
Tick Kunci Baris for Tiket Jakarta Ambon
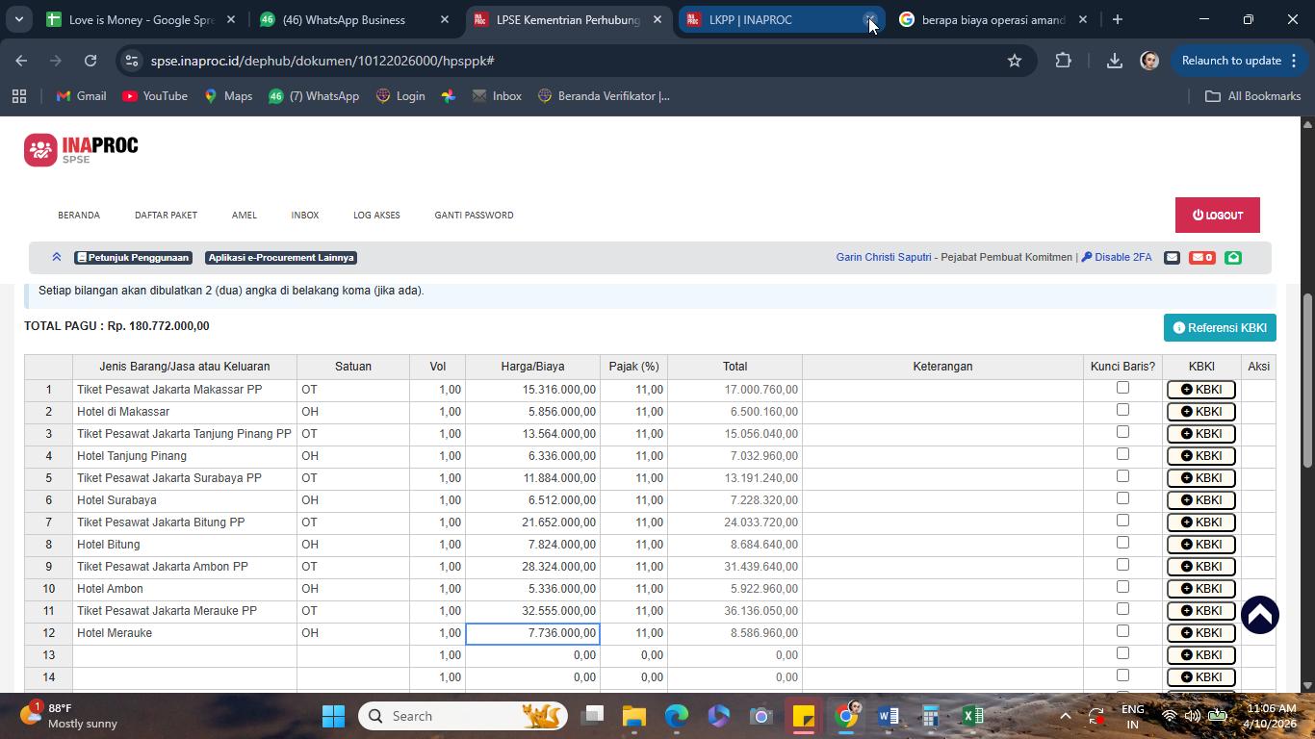[x=1122, y=565]
